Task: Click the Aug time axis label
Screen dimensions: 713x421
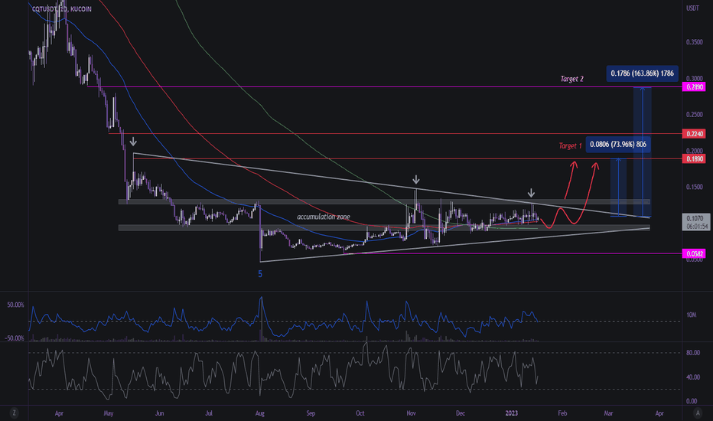Action: [x=259, y=413]
